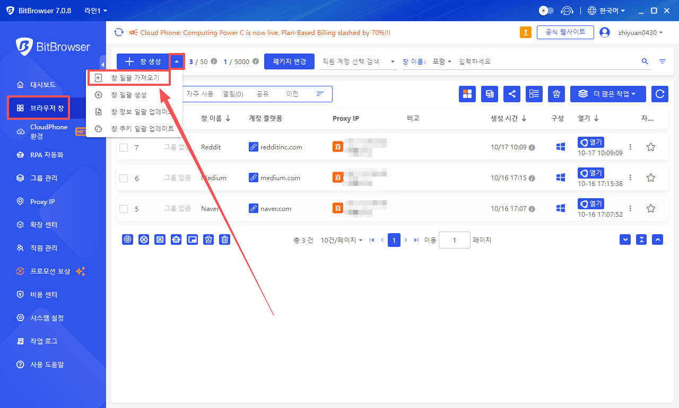Check the box for Reddit row 7
679x408 pixels.
click(124, 147)
